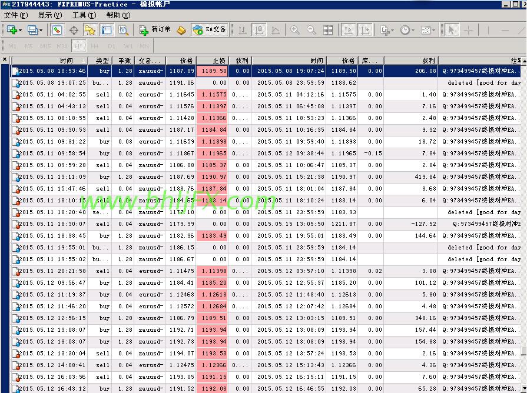
Task: Open the MetaEditor yellow book icon
Action: pos(181,30)
